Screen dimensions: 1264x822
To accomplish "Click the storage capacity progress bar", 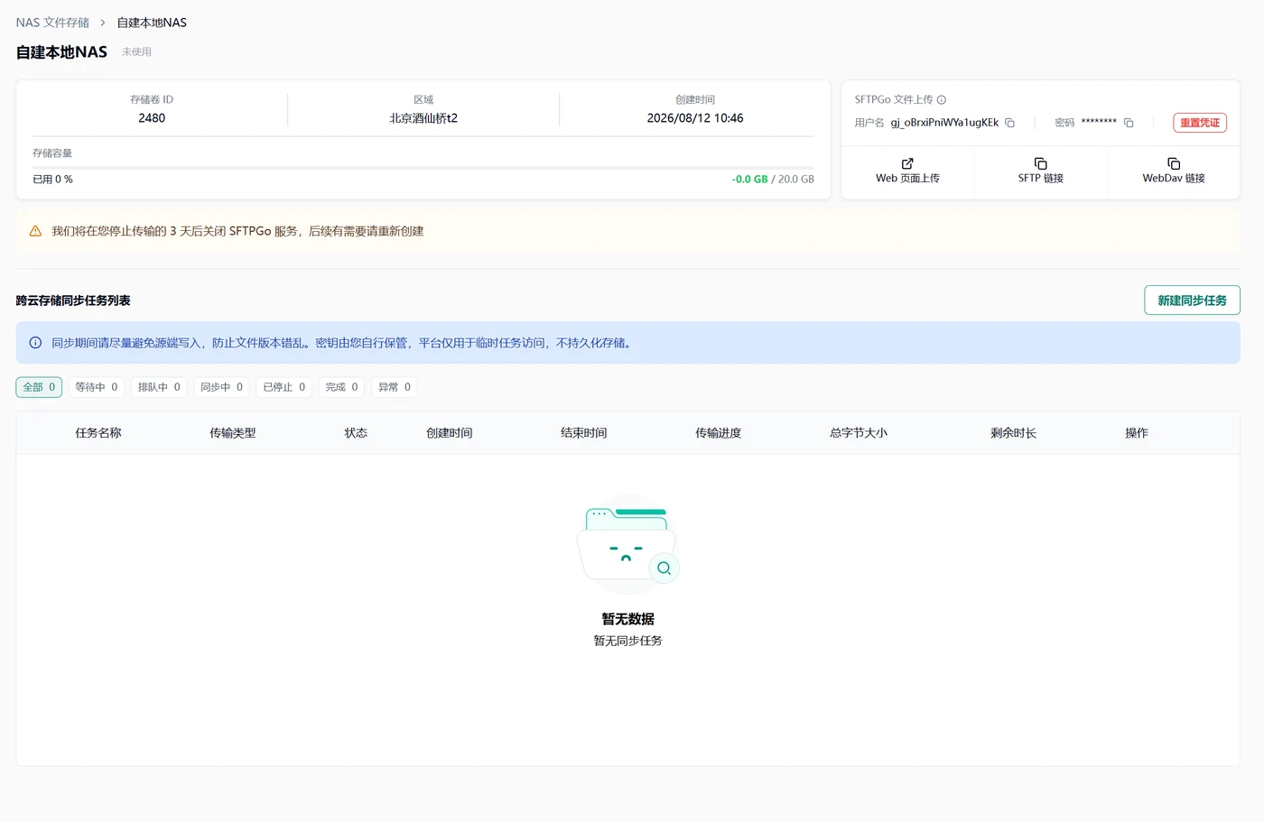I will pos(423,168).
